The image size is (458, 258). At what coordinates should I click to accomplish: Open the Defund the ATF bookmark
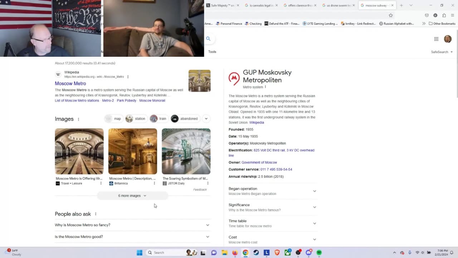tap(282, 24)
